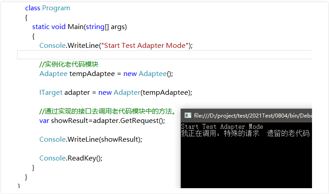Click the console window's application icon

(188, 115)
